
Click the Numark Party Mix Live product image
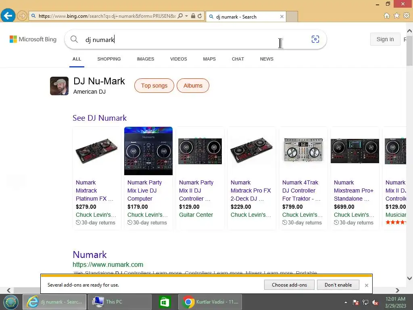[148, 151]
